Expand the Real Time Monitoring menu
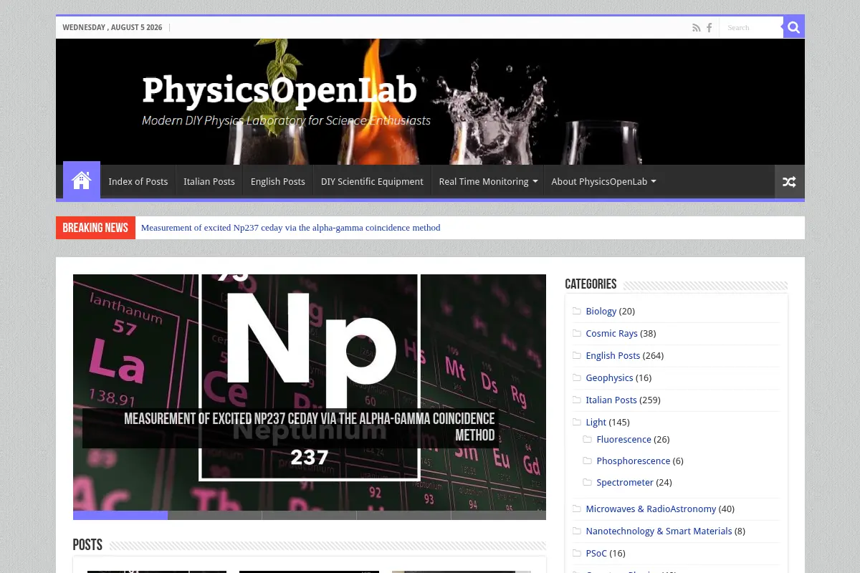860x573 pixels. pos(488,181)
